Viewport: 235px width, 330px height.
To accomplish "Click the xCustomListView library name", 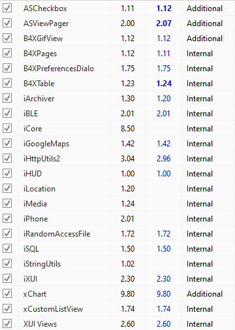I will (54, 309).
